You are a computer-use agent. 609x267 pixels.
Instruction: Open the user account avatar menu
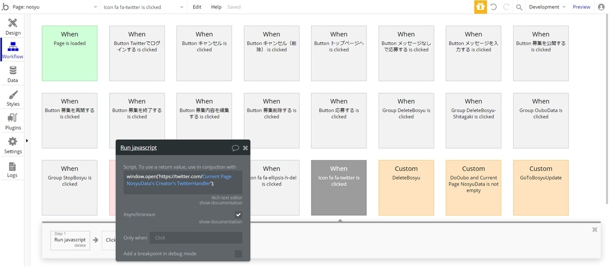tap(601, 7)
